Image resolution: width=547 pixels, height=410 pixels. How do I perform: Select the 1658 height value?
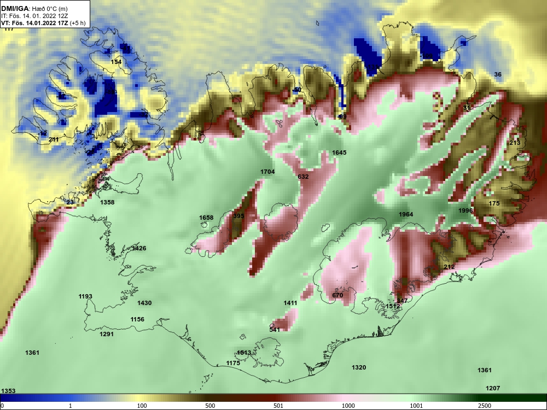pos(206,218)
